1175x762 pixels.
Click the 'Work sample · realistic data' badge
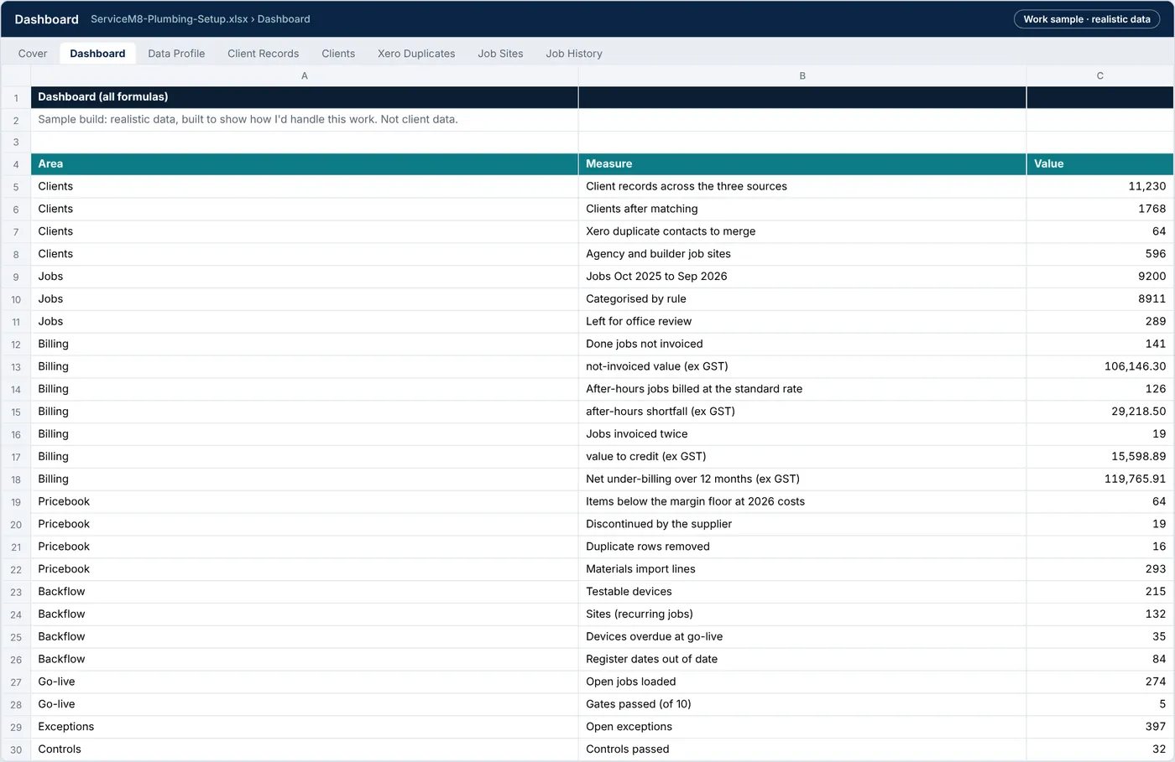click(x=1087, y=18)
